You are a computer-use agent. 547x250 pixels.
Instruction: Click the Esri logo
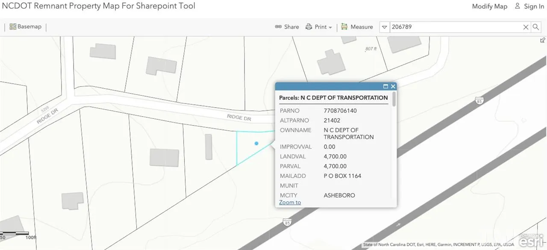pos(532,239)
